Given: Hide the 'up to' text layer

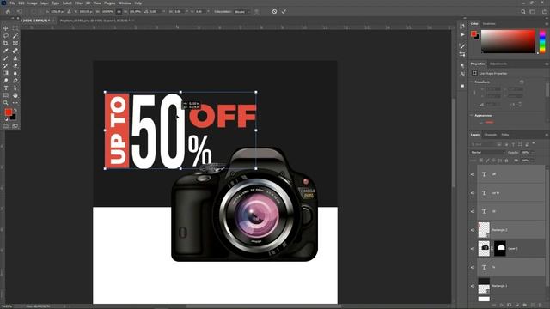Looking at the screenshot, I should coord(473,192).
